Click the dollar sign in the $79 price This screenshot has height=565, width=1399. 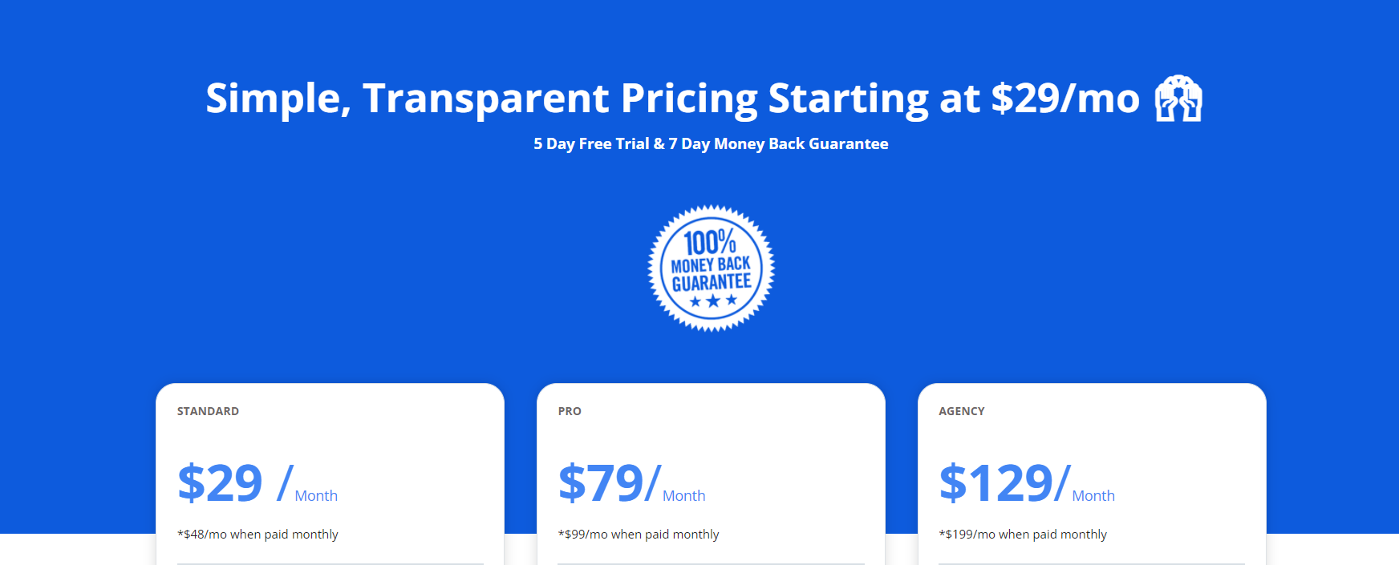571,482
